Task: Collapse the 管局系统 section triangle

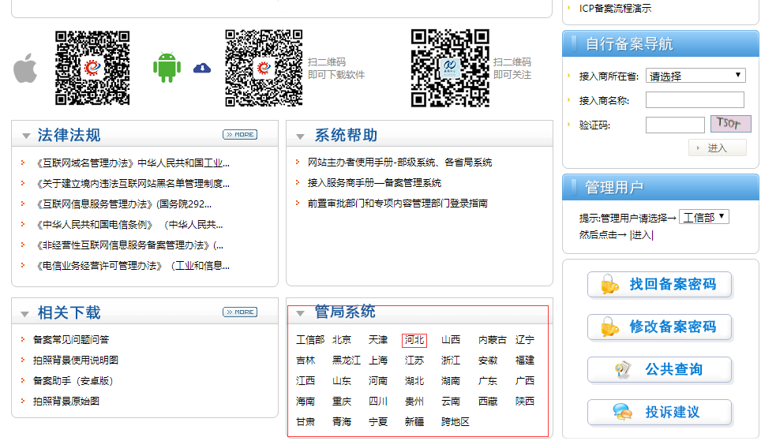Action: pos(301,313)
